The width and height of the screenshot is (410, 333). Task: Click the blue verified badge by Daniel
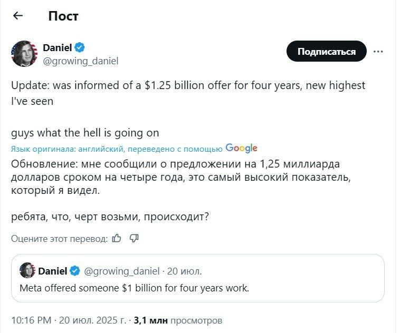tap(80, 47)
